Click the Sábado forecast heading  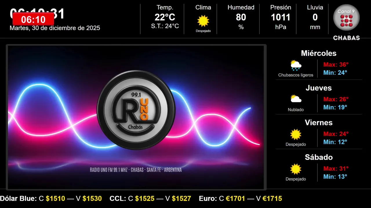[x=319, y=157]
